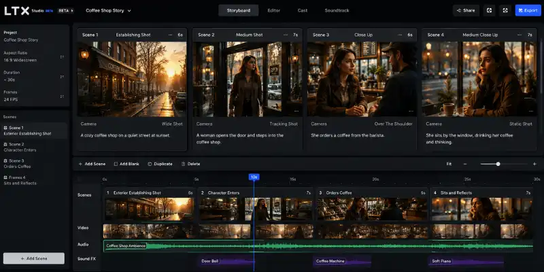Open the Scene 2 card options menu
This screenshot has height=272, width=544.
286,35
